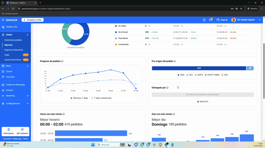
Task: Bookmark this page with the star icon
Action: (241, 9)
